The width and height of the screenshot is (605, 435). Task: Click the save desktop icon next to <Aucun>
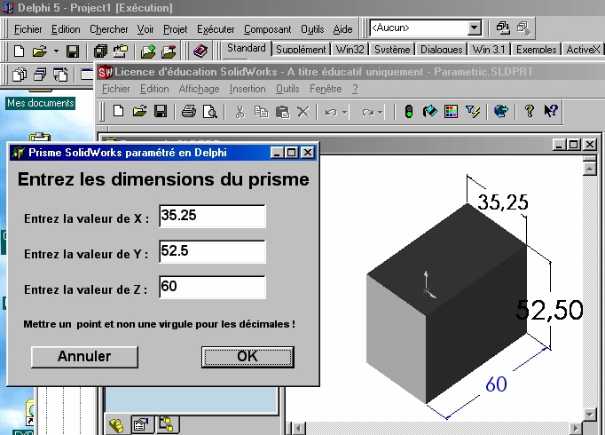point(503,28)
